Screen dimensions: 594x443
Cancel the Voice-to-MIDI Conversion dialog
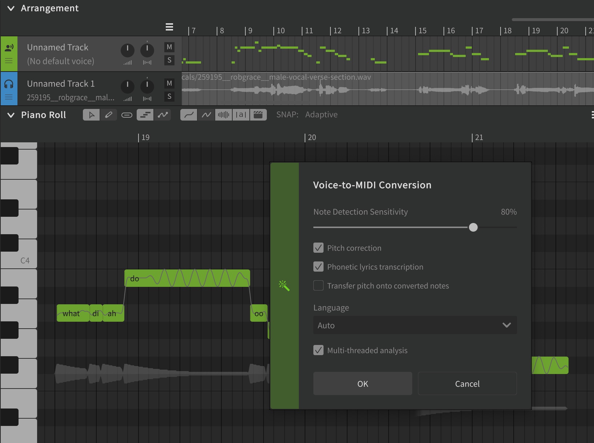[467, 384]
